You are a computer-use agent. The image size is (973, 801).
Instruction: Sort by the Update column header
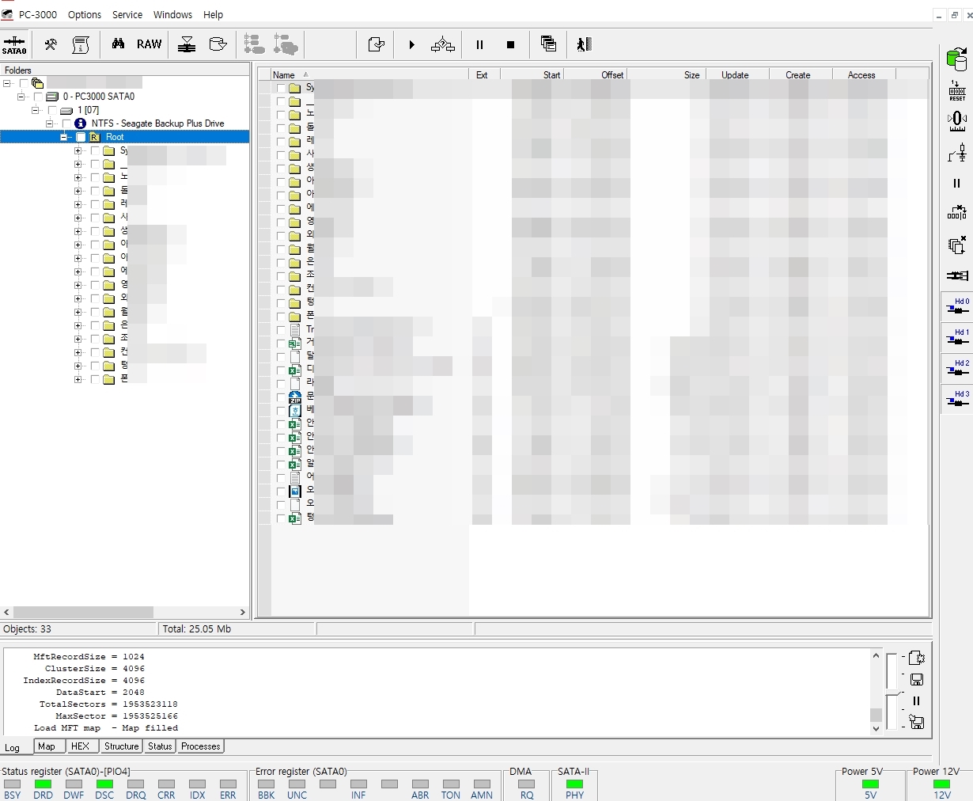tap(737, 74)
